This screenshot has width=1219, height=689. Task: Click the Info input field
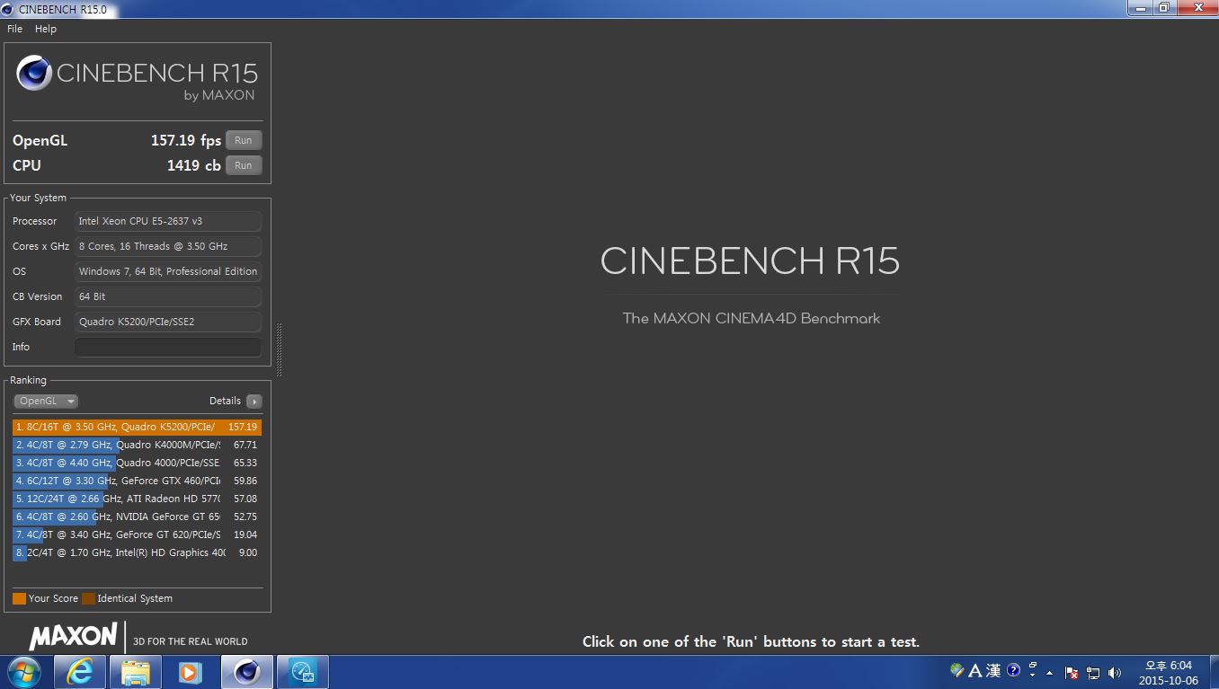pyautogui.click(x=168, y=347)
